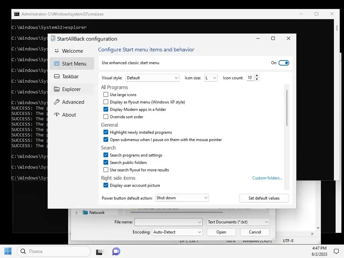Image resolution: width=344 pixels, height=258 pixels.
Task: Open the Visual style dropdown
Action: point(152,78)
